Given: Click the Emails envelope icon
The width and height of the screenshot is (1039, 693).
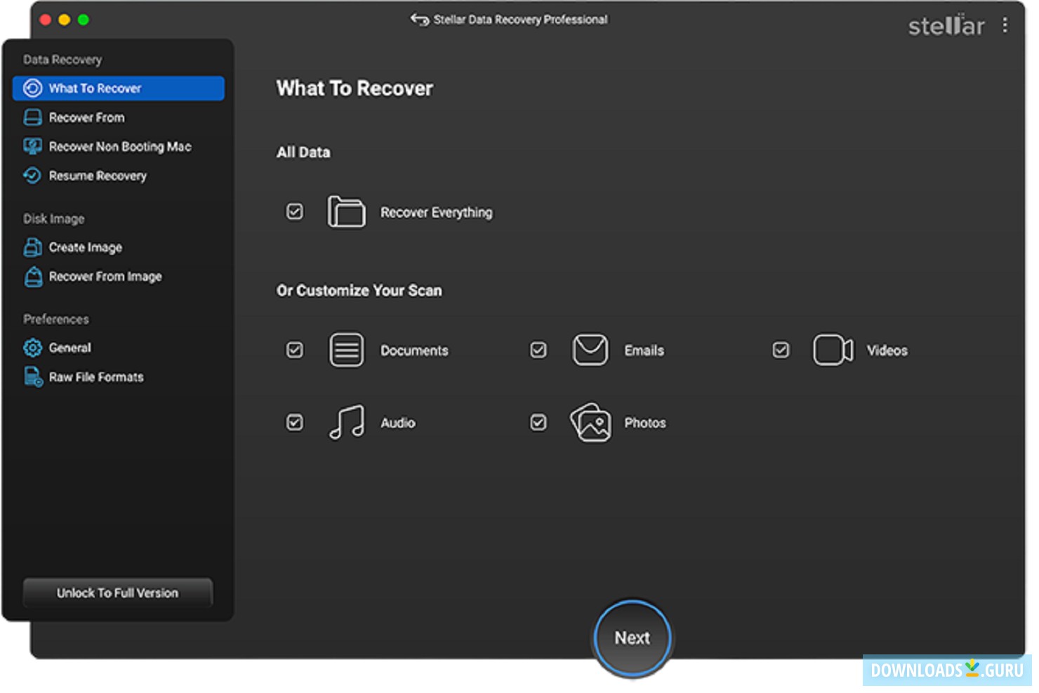Looking at the screenshot, I should click(590, 350).
